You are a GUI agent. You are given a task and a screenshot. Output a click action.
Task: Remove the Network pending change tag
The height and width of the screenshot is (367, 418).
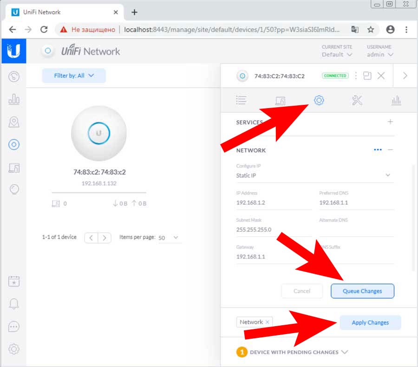pos(268,322)
